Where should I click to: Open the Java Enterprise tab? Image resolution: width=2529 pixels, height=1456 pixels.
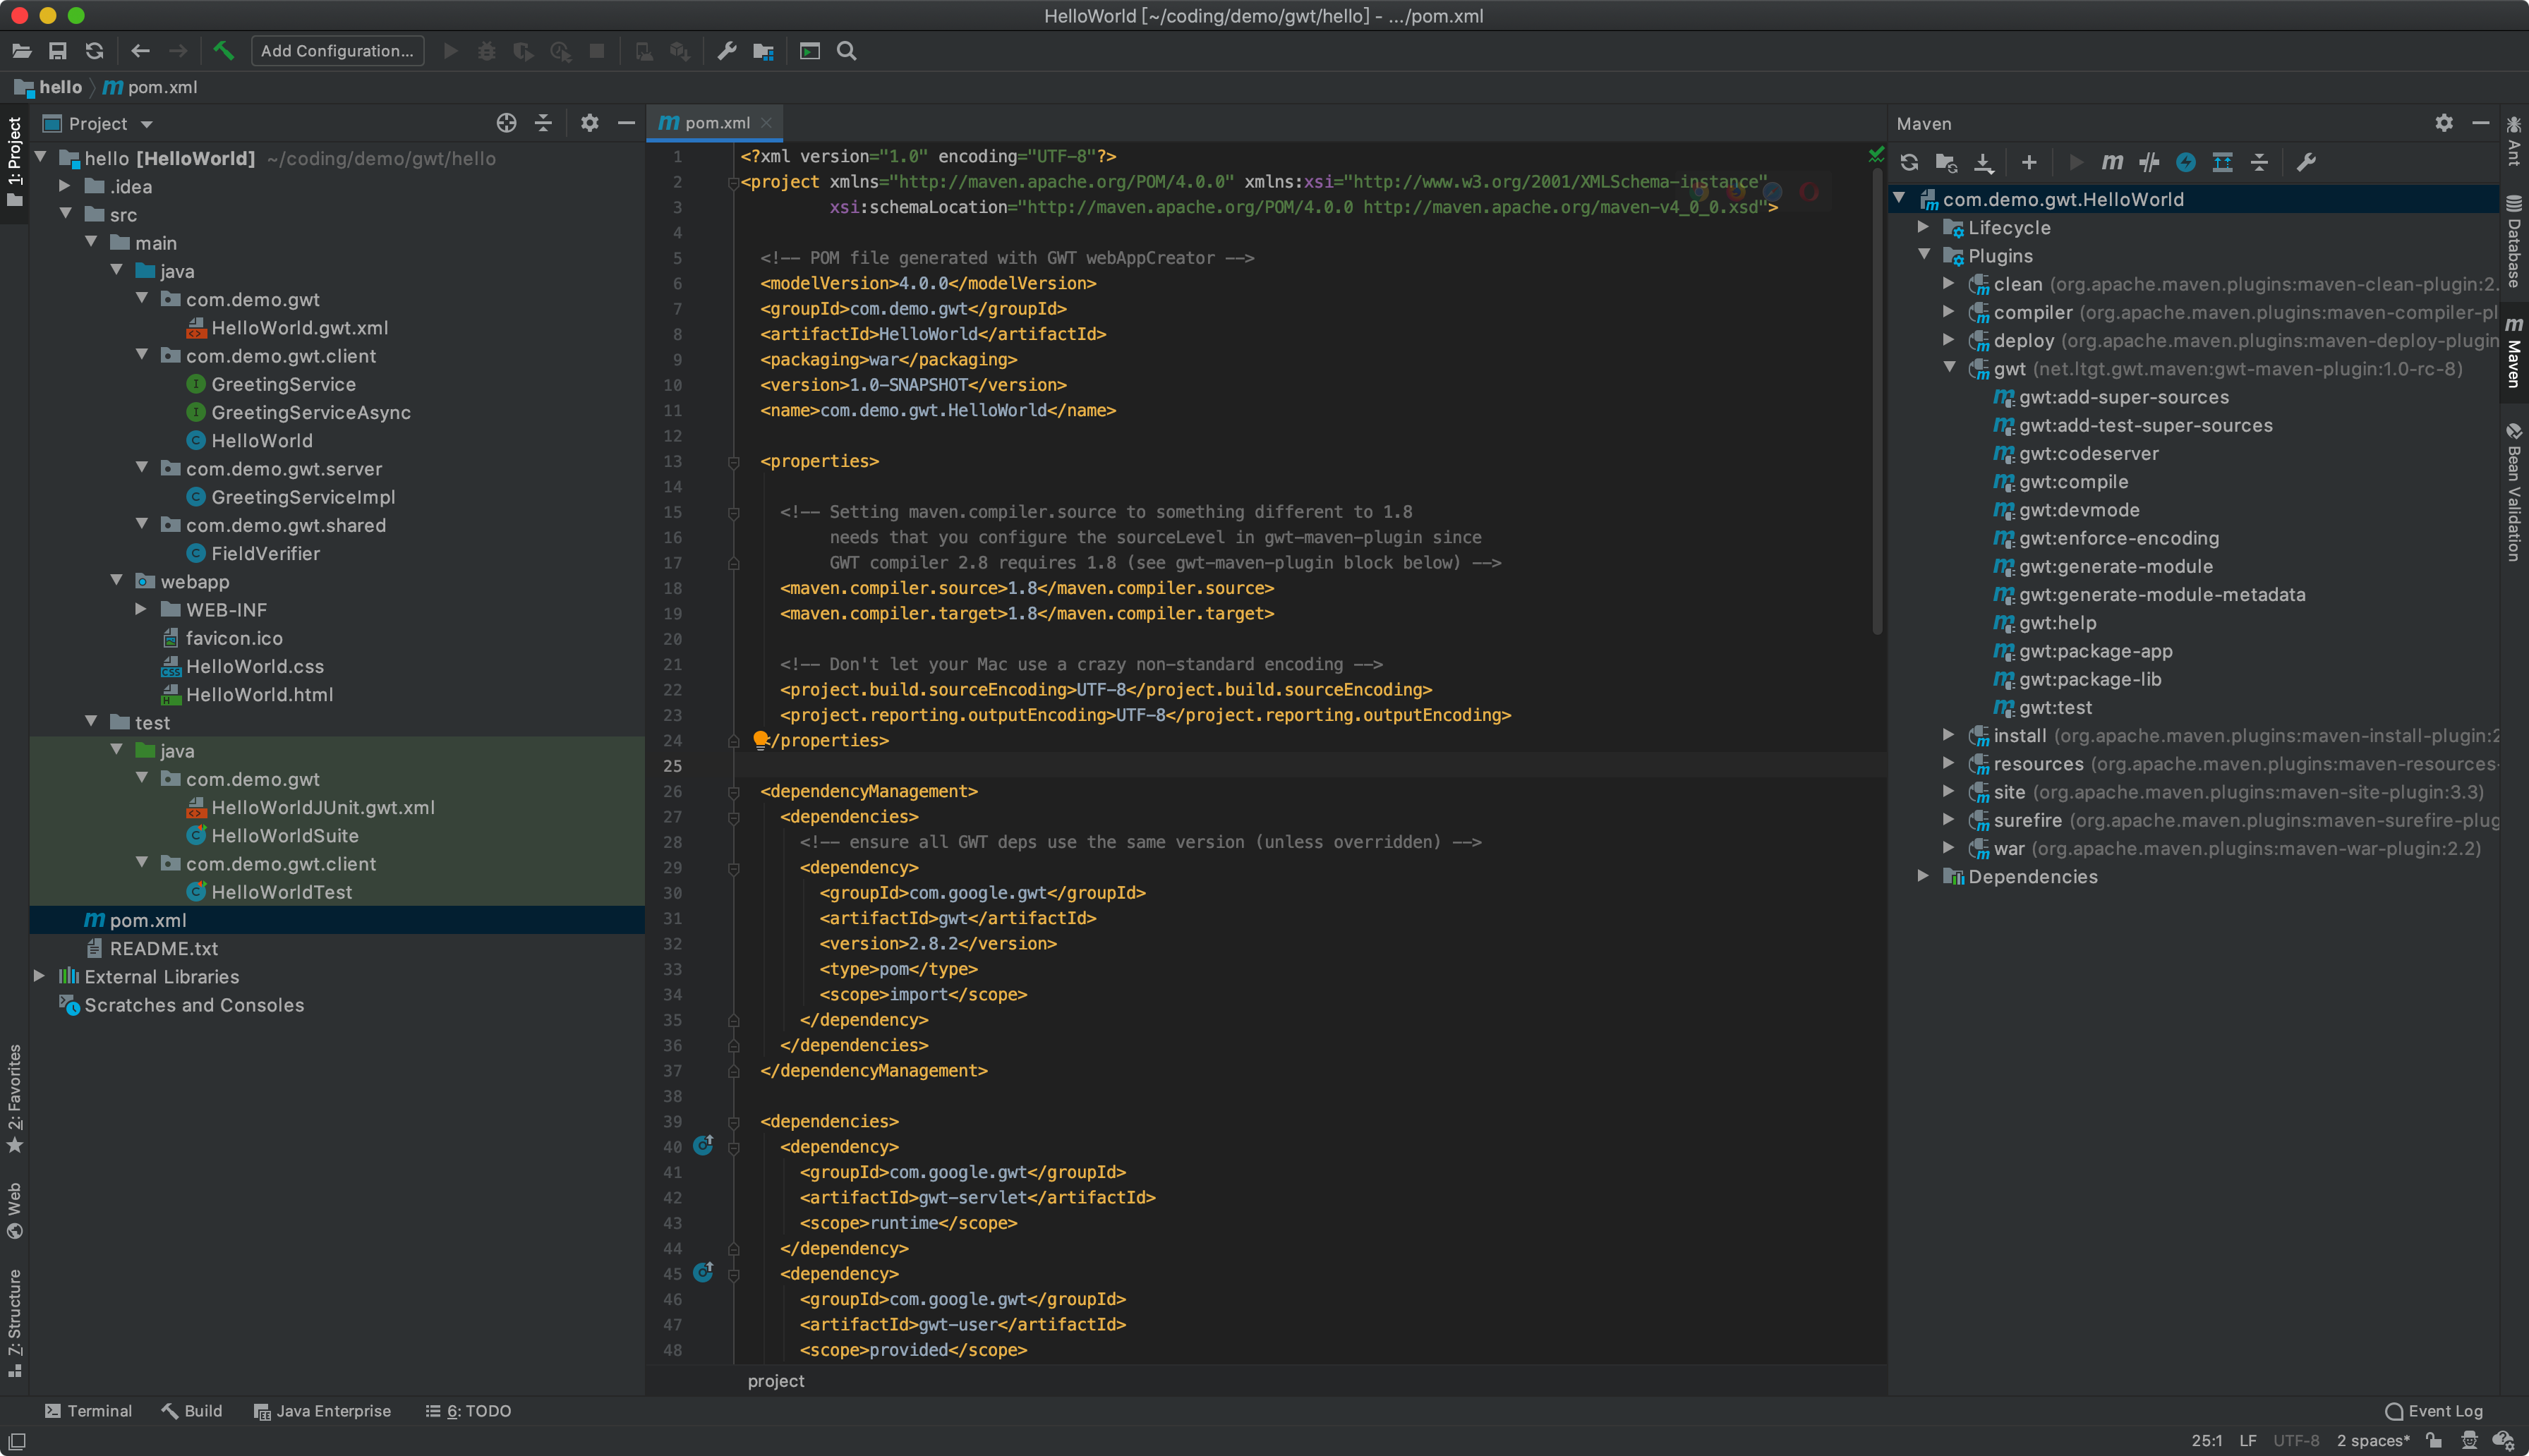[x=322, y=1410]
